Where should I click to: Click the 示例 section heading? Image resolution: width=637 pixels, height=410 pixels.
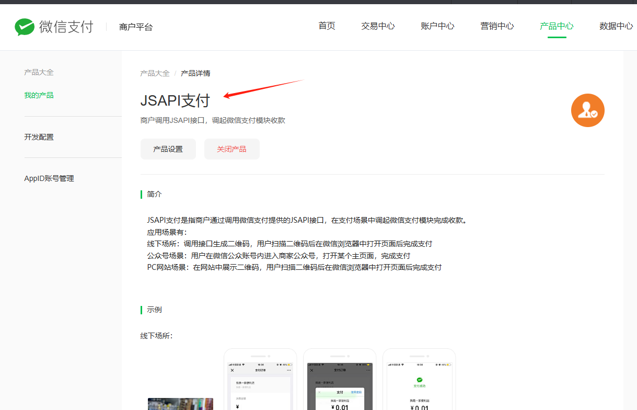coord(155,310)
